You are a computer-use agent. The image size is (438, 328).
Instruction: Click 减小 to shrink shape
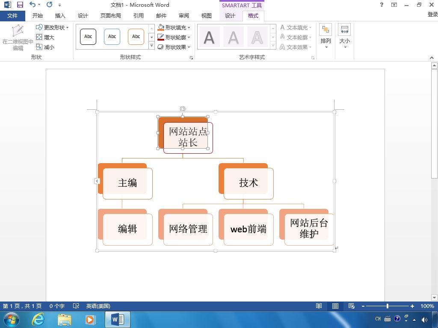click(x=45, y=47)
